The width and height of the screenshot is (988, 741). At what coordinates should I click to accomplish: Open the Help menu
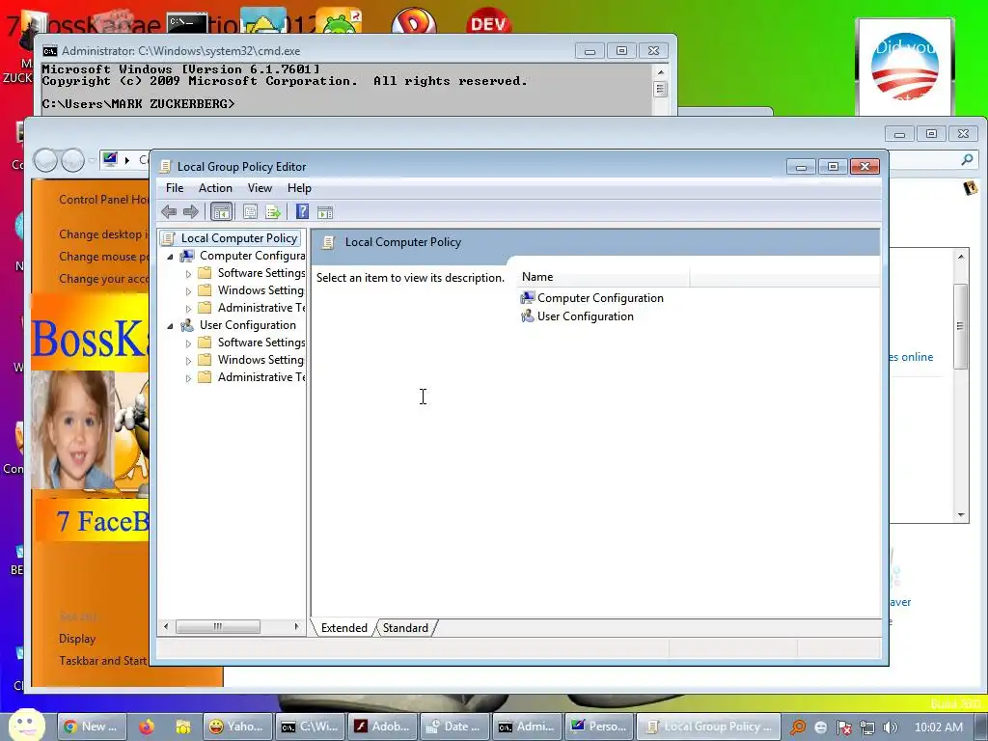tap(299, 188)
